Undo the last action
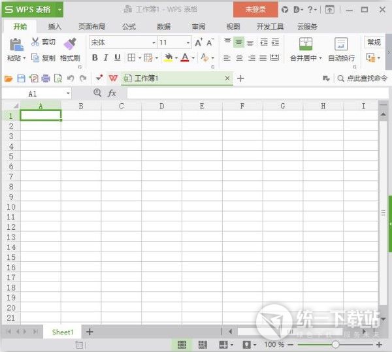 (71, 78)
